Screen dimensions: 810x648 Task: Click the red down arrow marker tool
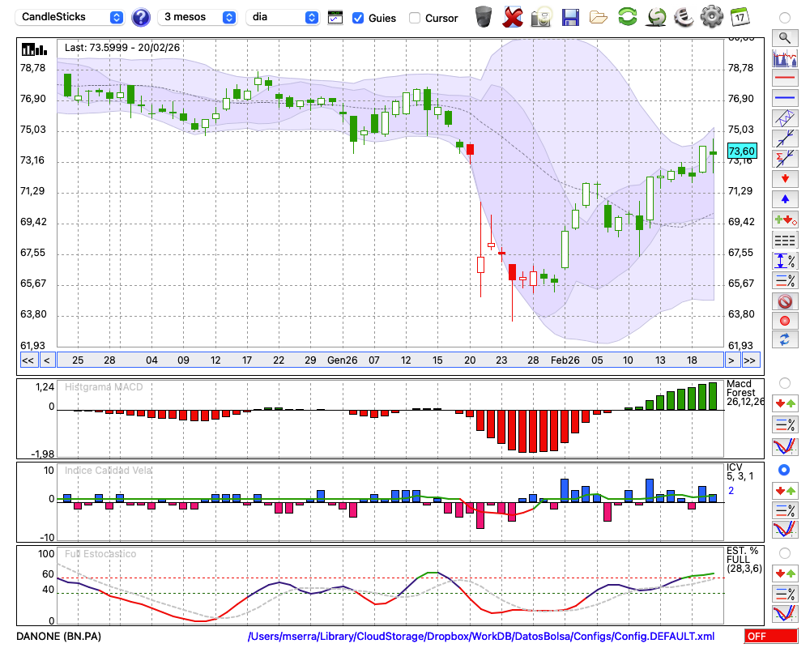784,178
